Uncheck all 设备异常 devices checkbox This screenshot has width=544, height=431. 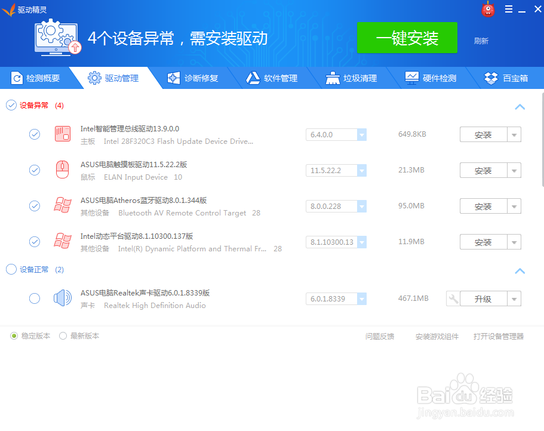(11, 105)
